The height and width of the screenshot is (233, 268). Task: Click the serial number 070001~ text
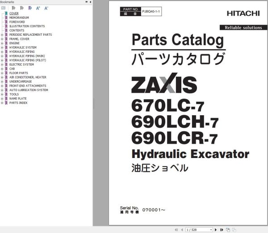pyautogui.click(x=154, y=210)
